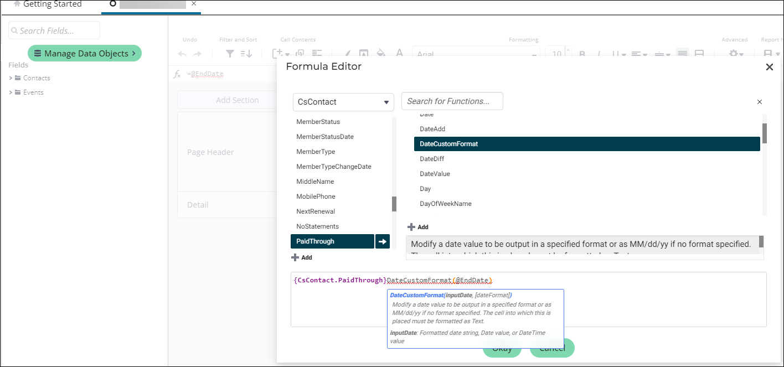Screen dimensions: 784x367
Task: Click the fx formula icon
Action: (x=177, y=74)
